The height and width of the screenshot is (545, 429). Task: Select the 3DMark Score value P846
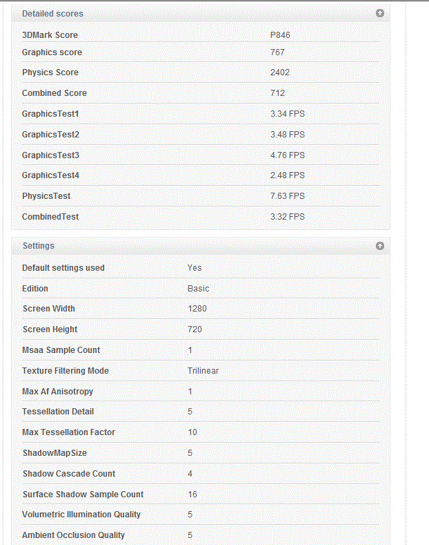280,35
